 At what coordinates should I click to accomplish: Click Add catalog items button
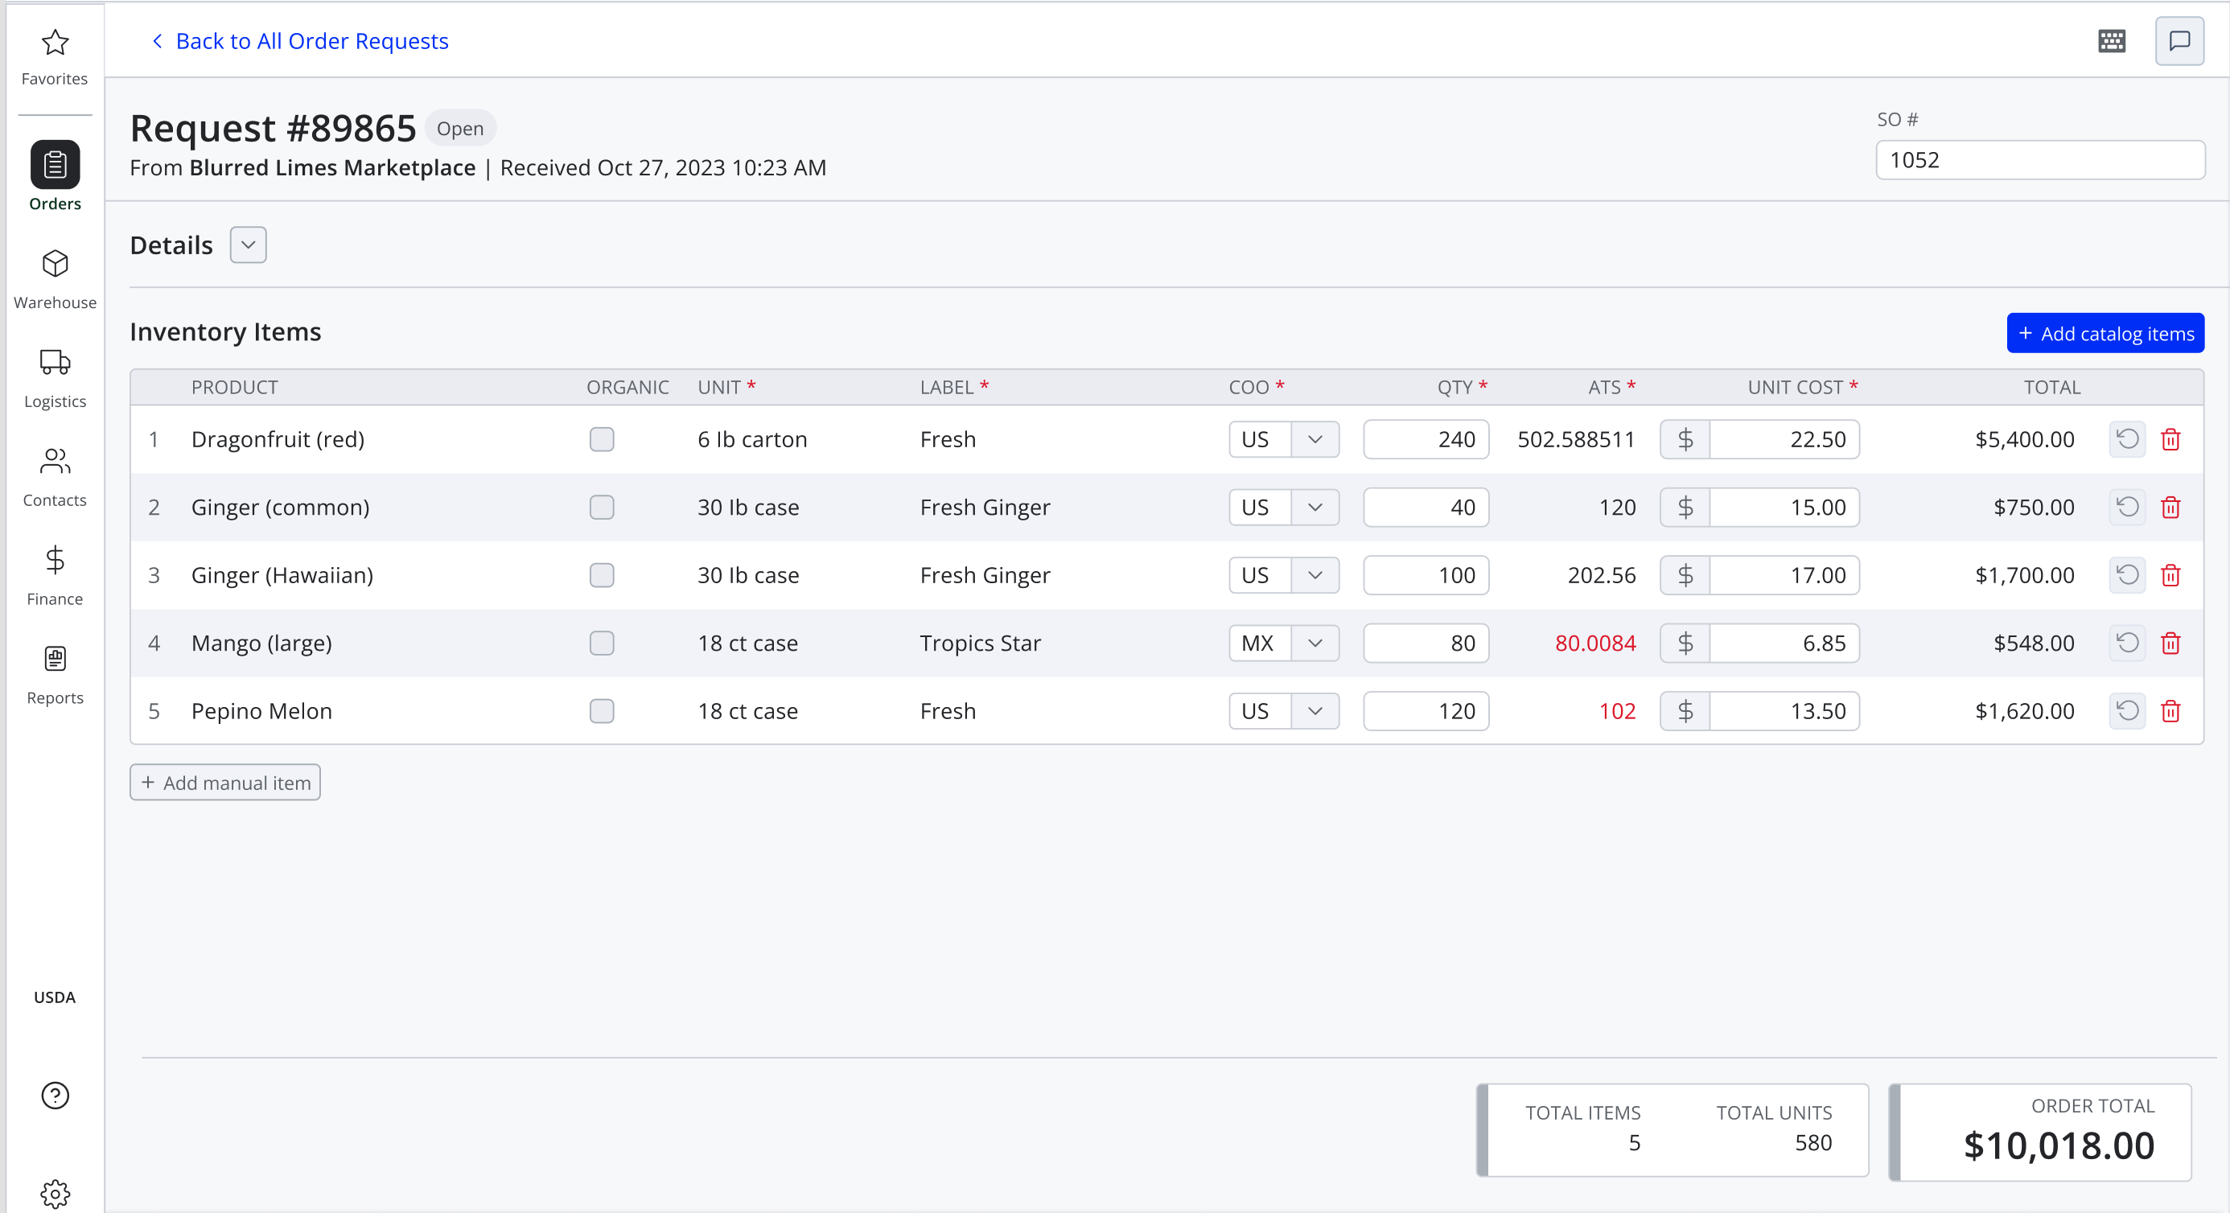pos(2105,333)
